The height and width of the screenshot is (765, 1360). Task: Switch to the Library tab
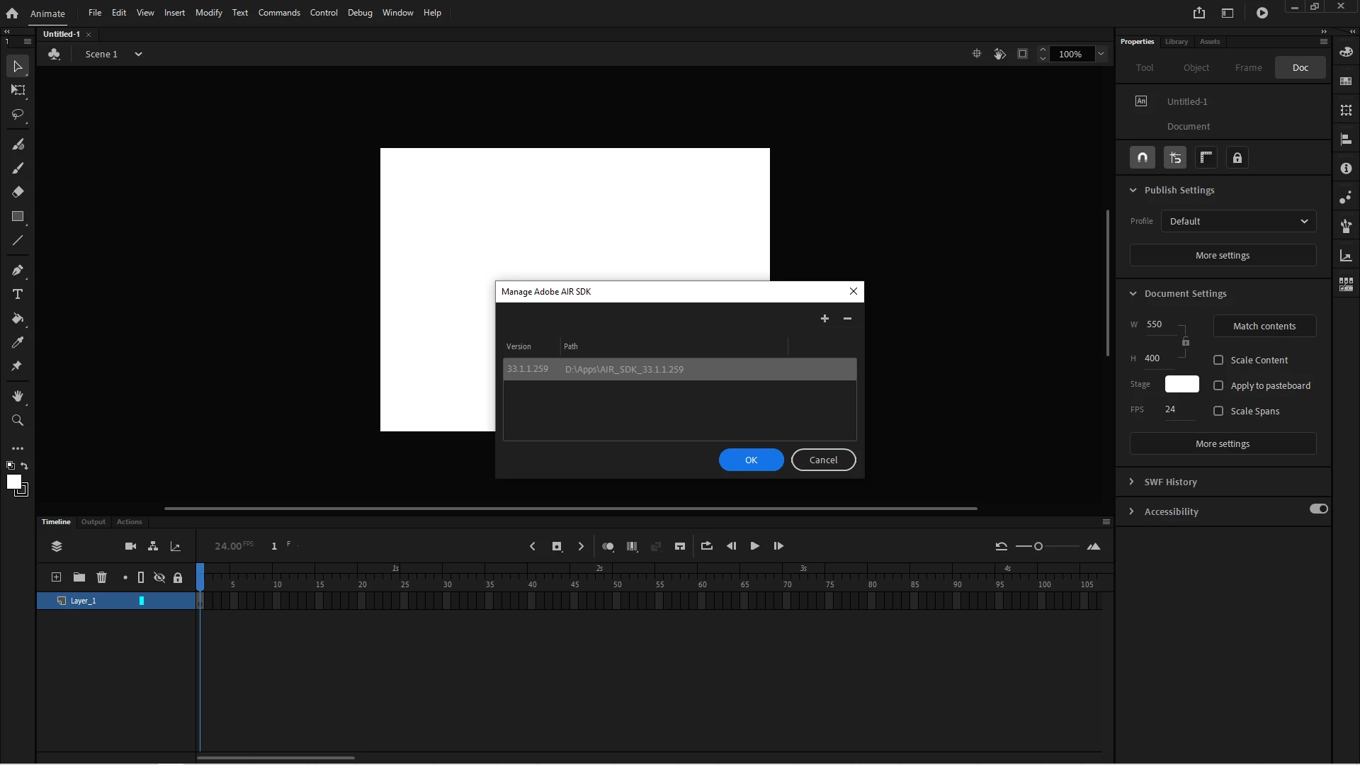(x=1177, y=42)
